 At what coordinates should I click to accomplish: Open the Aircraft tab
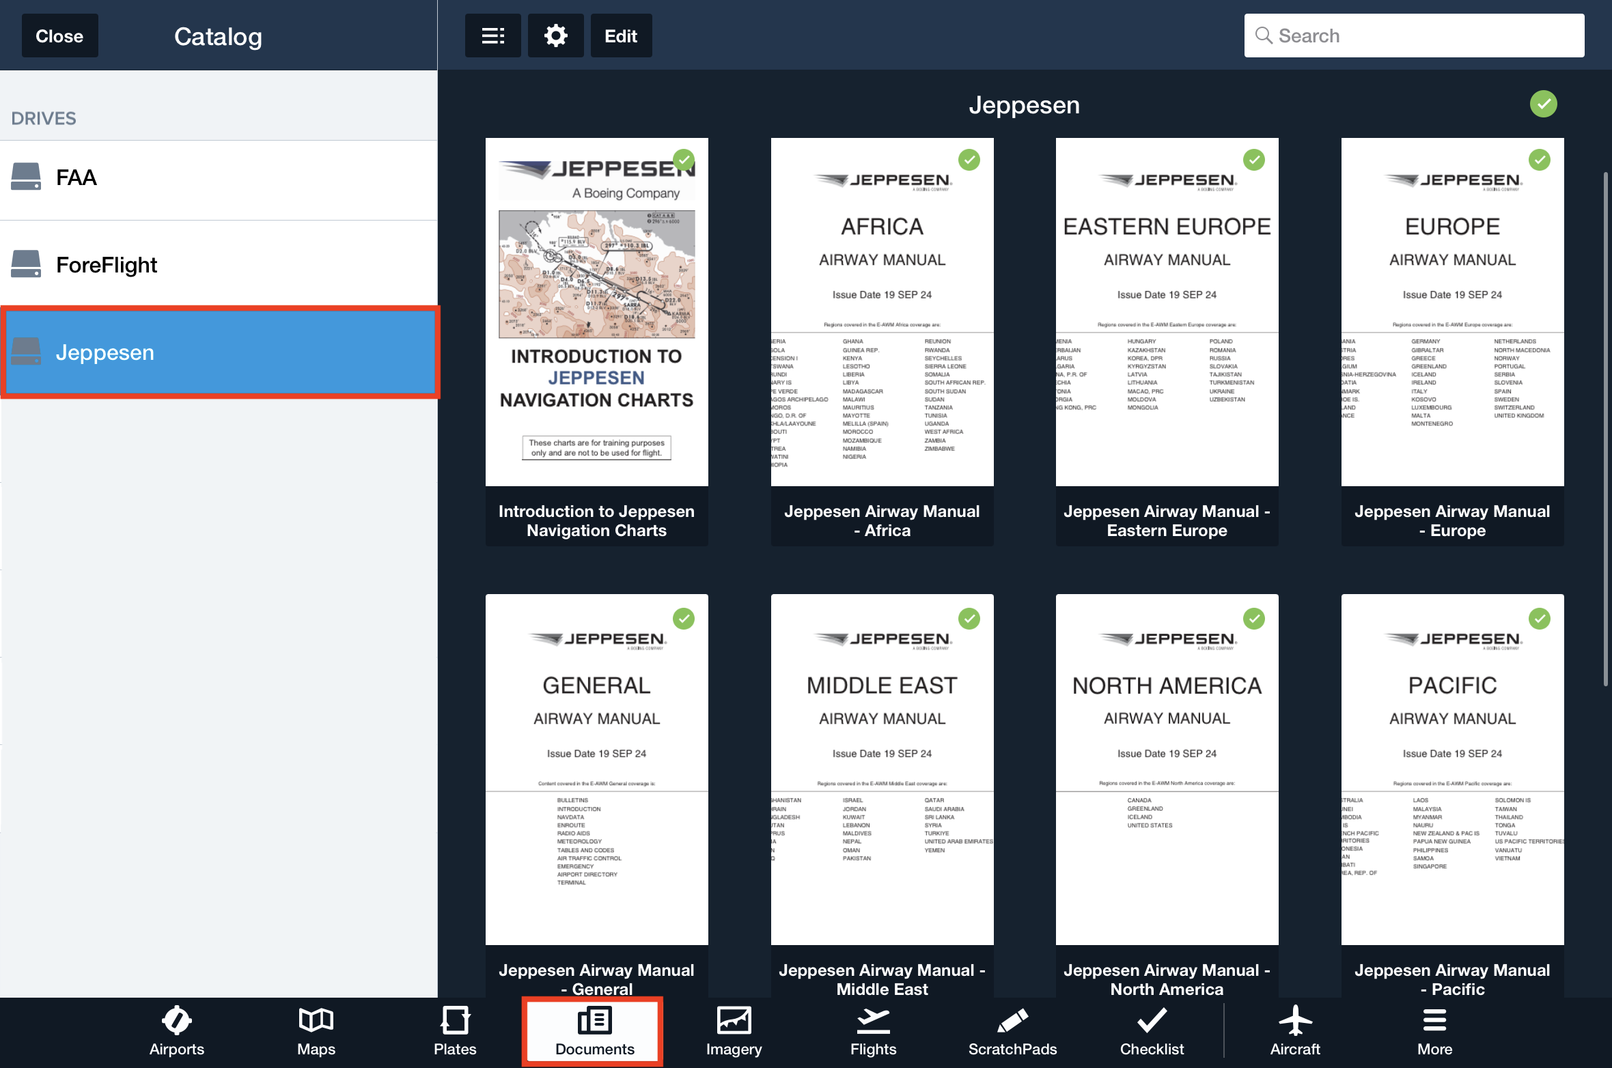[1295, 1032]
